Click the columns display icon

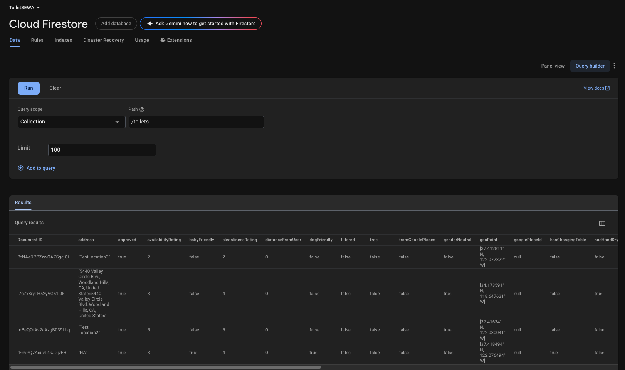602,223
